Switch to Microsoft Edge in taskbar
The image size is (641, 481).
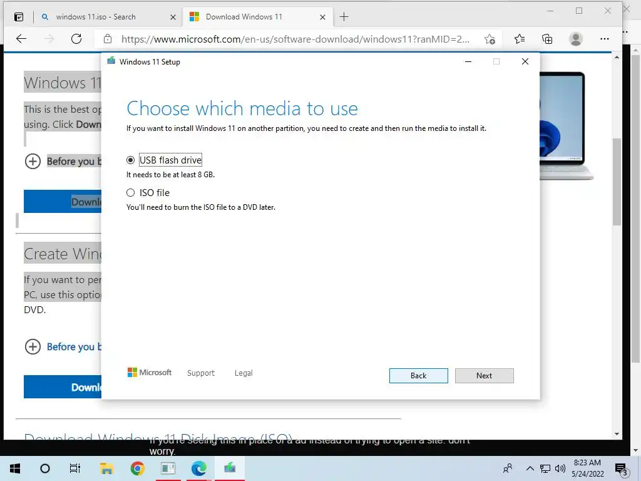(x=198, y=468)
